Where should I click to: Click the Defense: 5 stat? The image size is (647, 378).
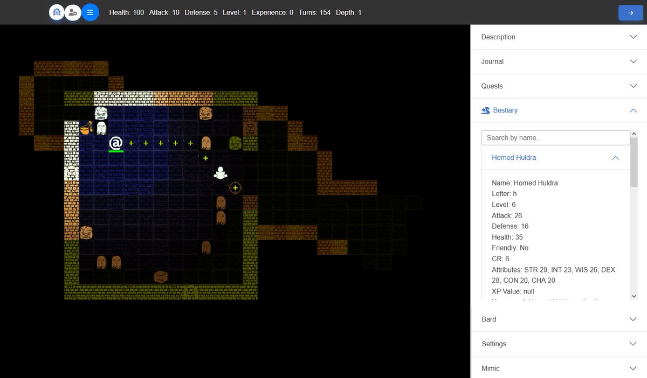click(x=201, y=12)
